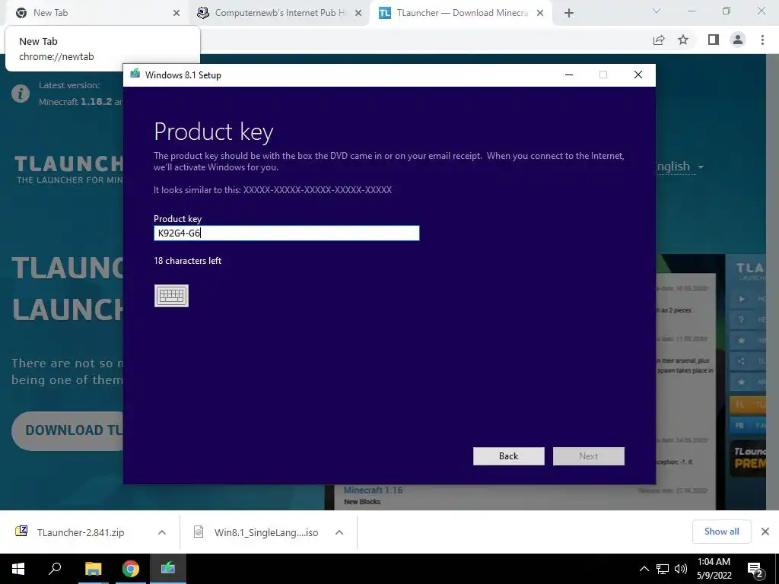Open a new Chrome tab with plus

pyautogui.click(x=569, y=14)
